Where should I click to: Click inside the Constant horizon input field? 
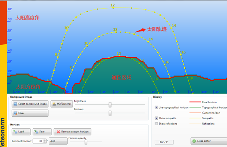pyautogui.click(x=38, y=141)
